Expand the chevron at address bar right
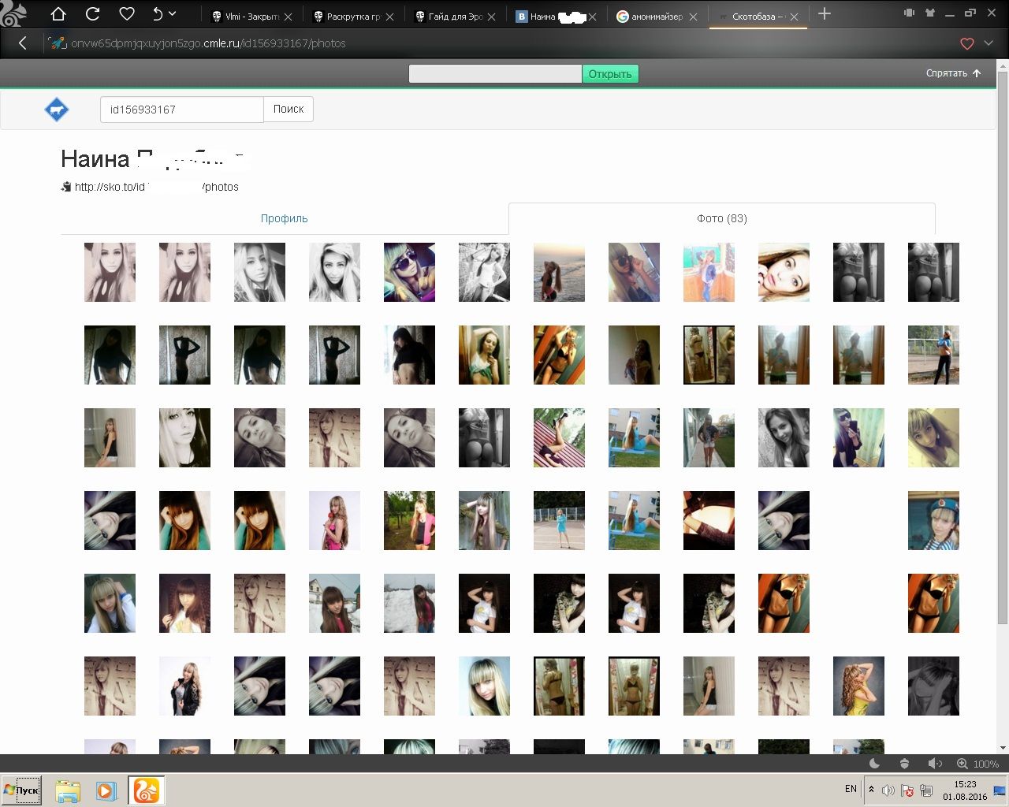The width and height of the screenshot is (1009, 807). [989, 44]
